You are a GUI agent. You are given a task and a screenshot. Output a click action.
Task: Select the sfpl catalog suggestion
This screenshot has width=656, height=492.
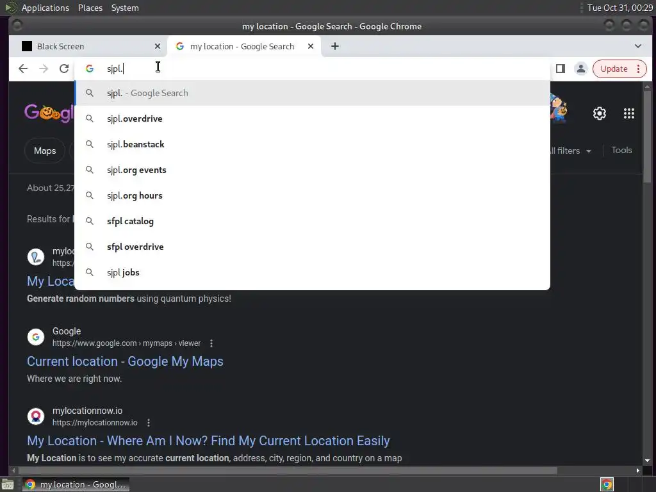312,221
